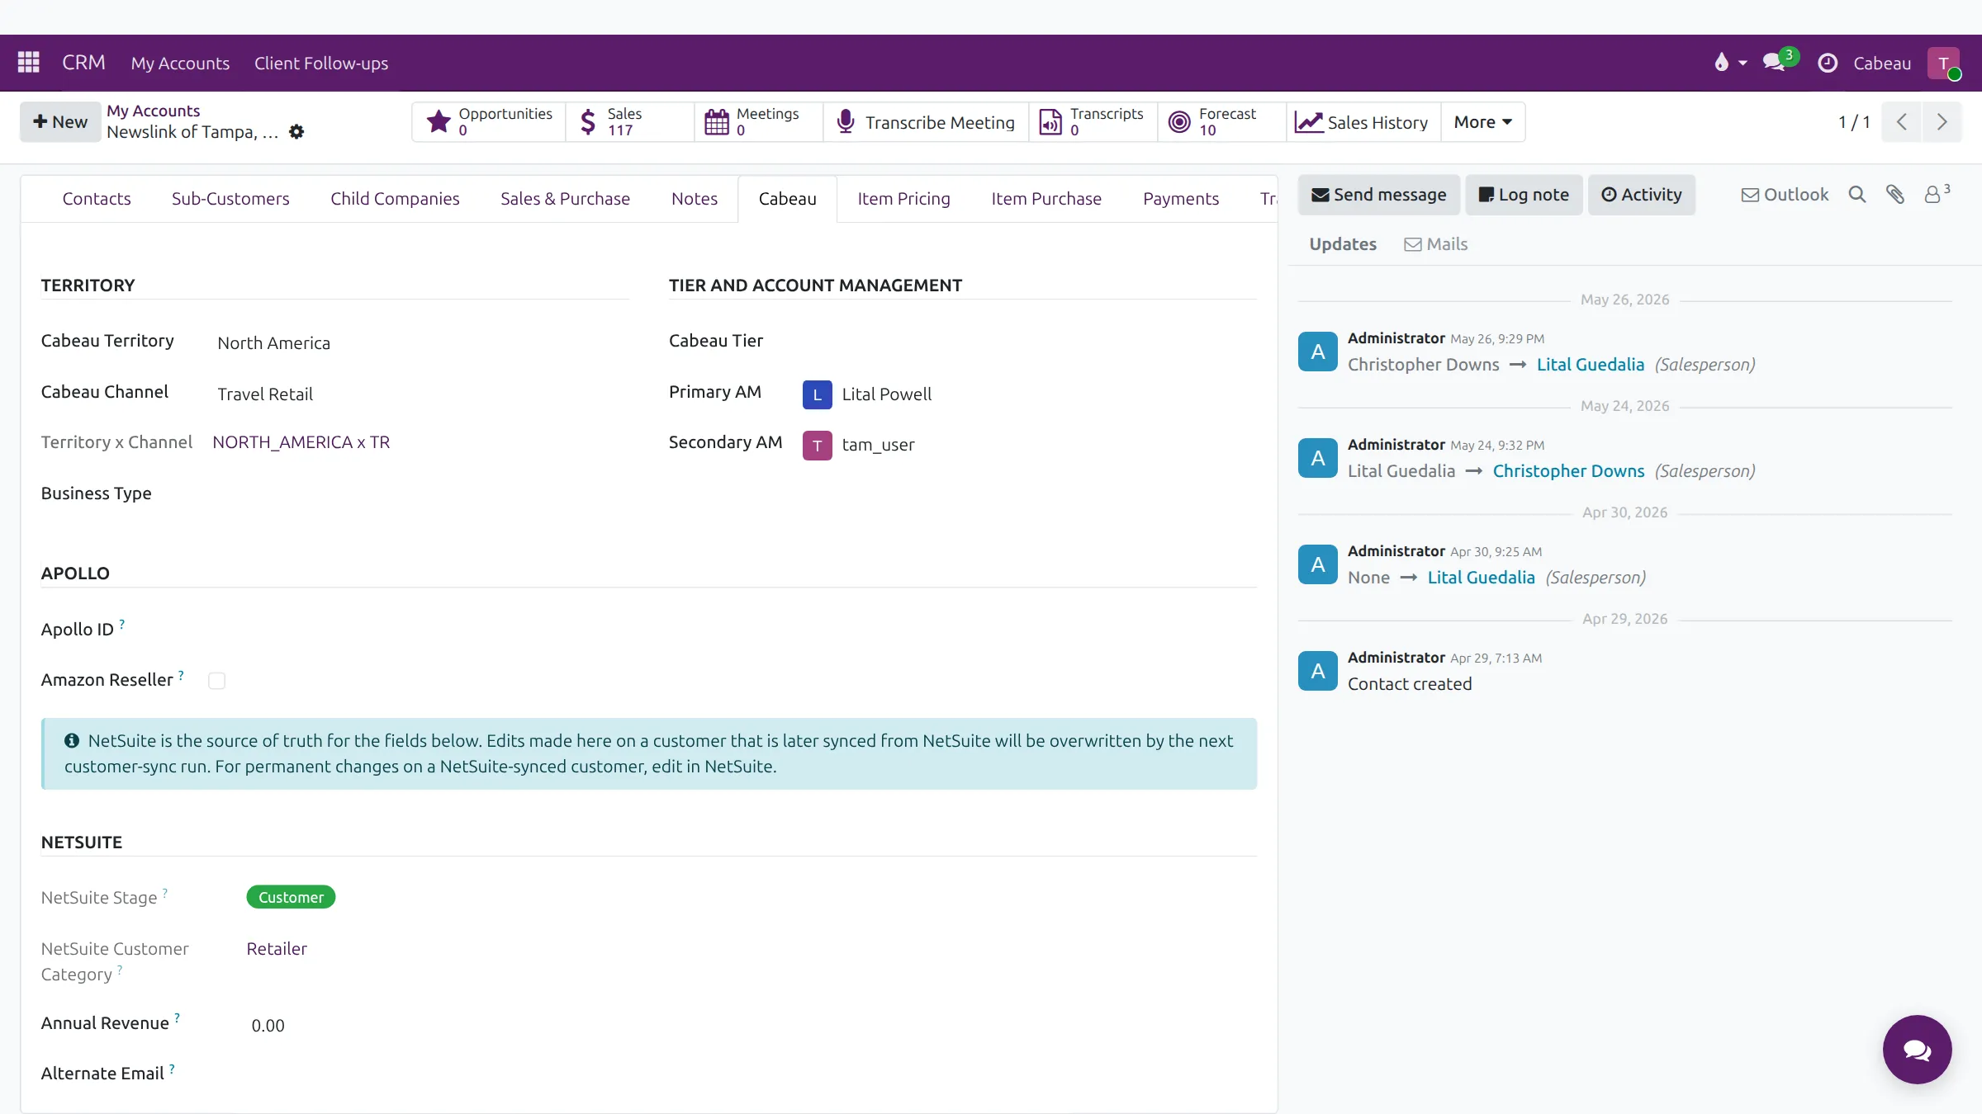The image size is (1982, 1114).
Task: Open Client Follow-ups menu
Action: [x=321, y=64]
